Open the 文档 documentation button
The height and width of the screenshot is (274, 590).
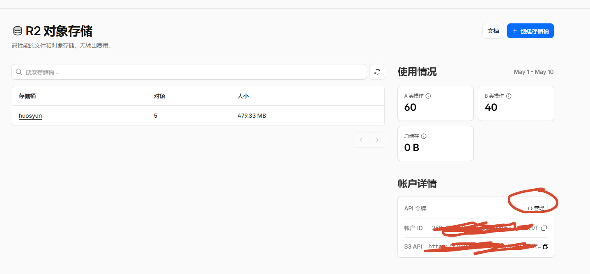click(493, 31)
